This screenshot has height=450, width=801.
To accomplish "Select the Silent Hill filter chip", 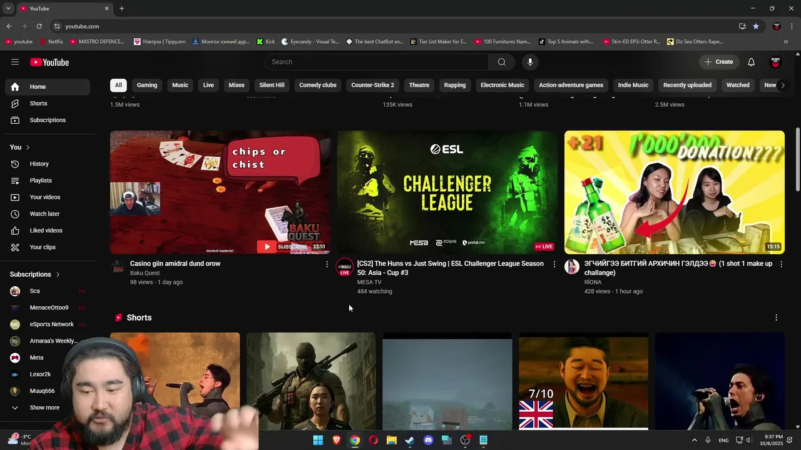I will (272, 85).
